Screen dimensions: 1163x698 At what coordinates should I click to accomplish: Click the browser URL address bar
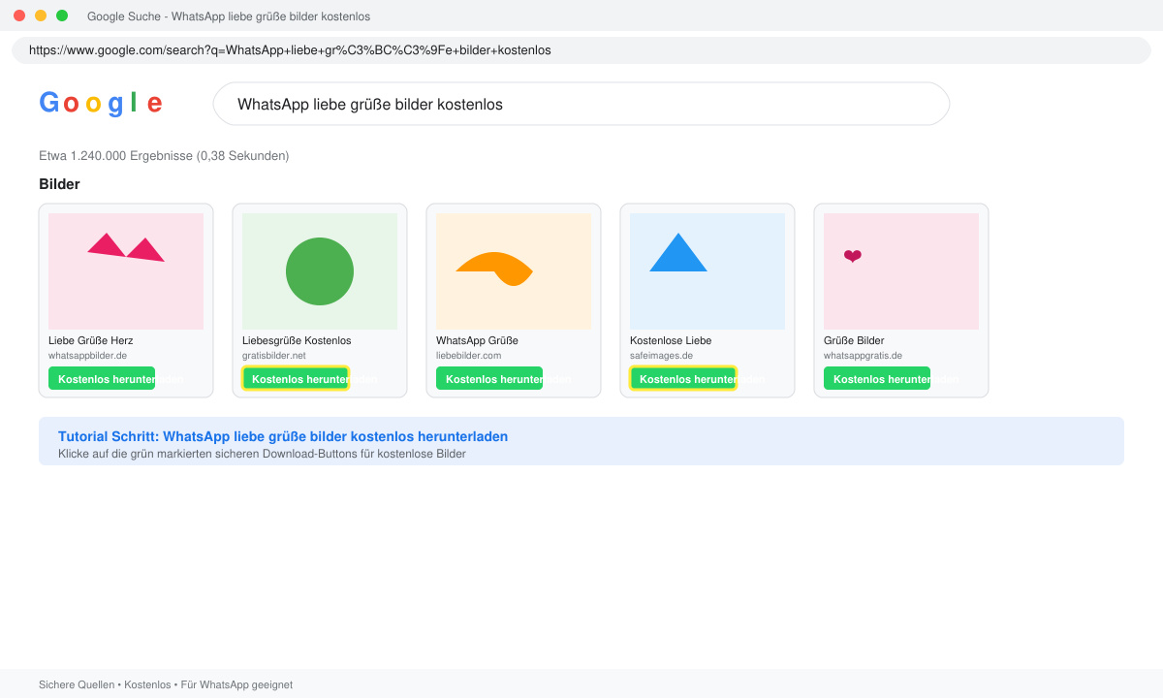(581, 50)
